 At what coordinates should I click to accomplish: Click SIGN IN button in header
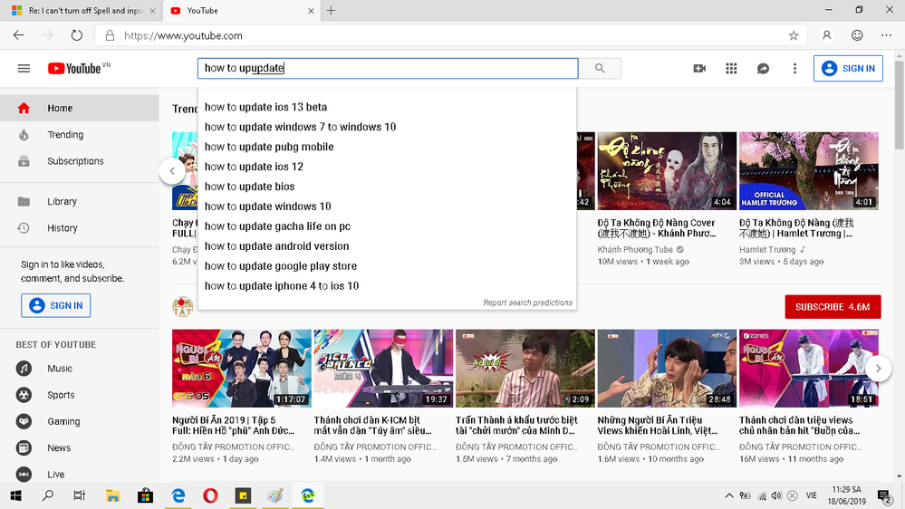click(x=848, y=68)
